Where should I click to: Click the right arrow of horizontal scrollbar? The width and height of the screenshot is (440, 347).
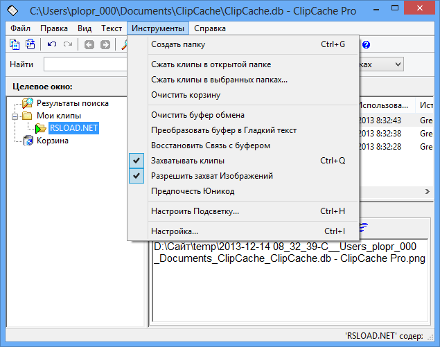click(427, 191)
